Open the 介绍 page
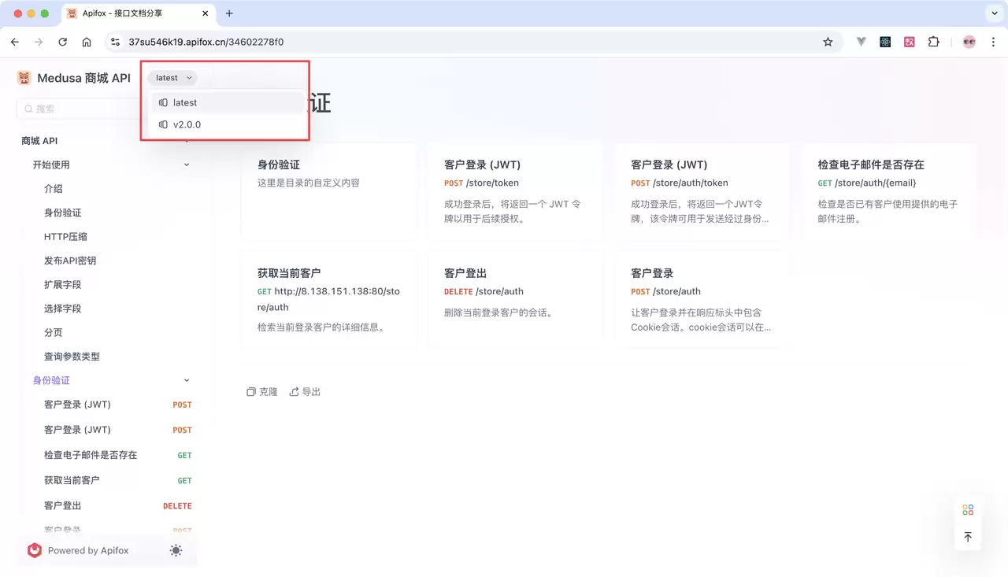This screenshot has width=1008, height=577. click(x=54, y=189)
